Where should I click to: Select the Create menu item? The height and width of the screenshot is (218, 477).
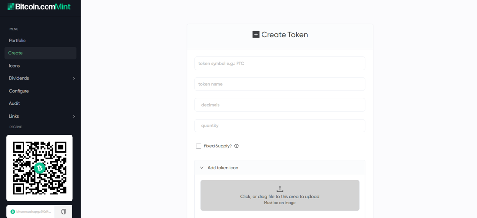(15, 53)
